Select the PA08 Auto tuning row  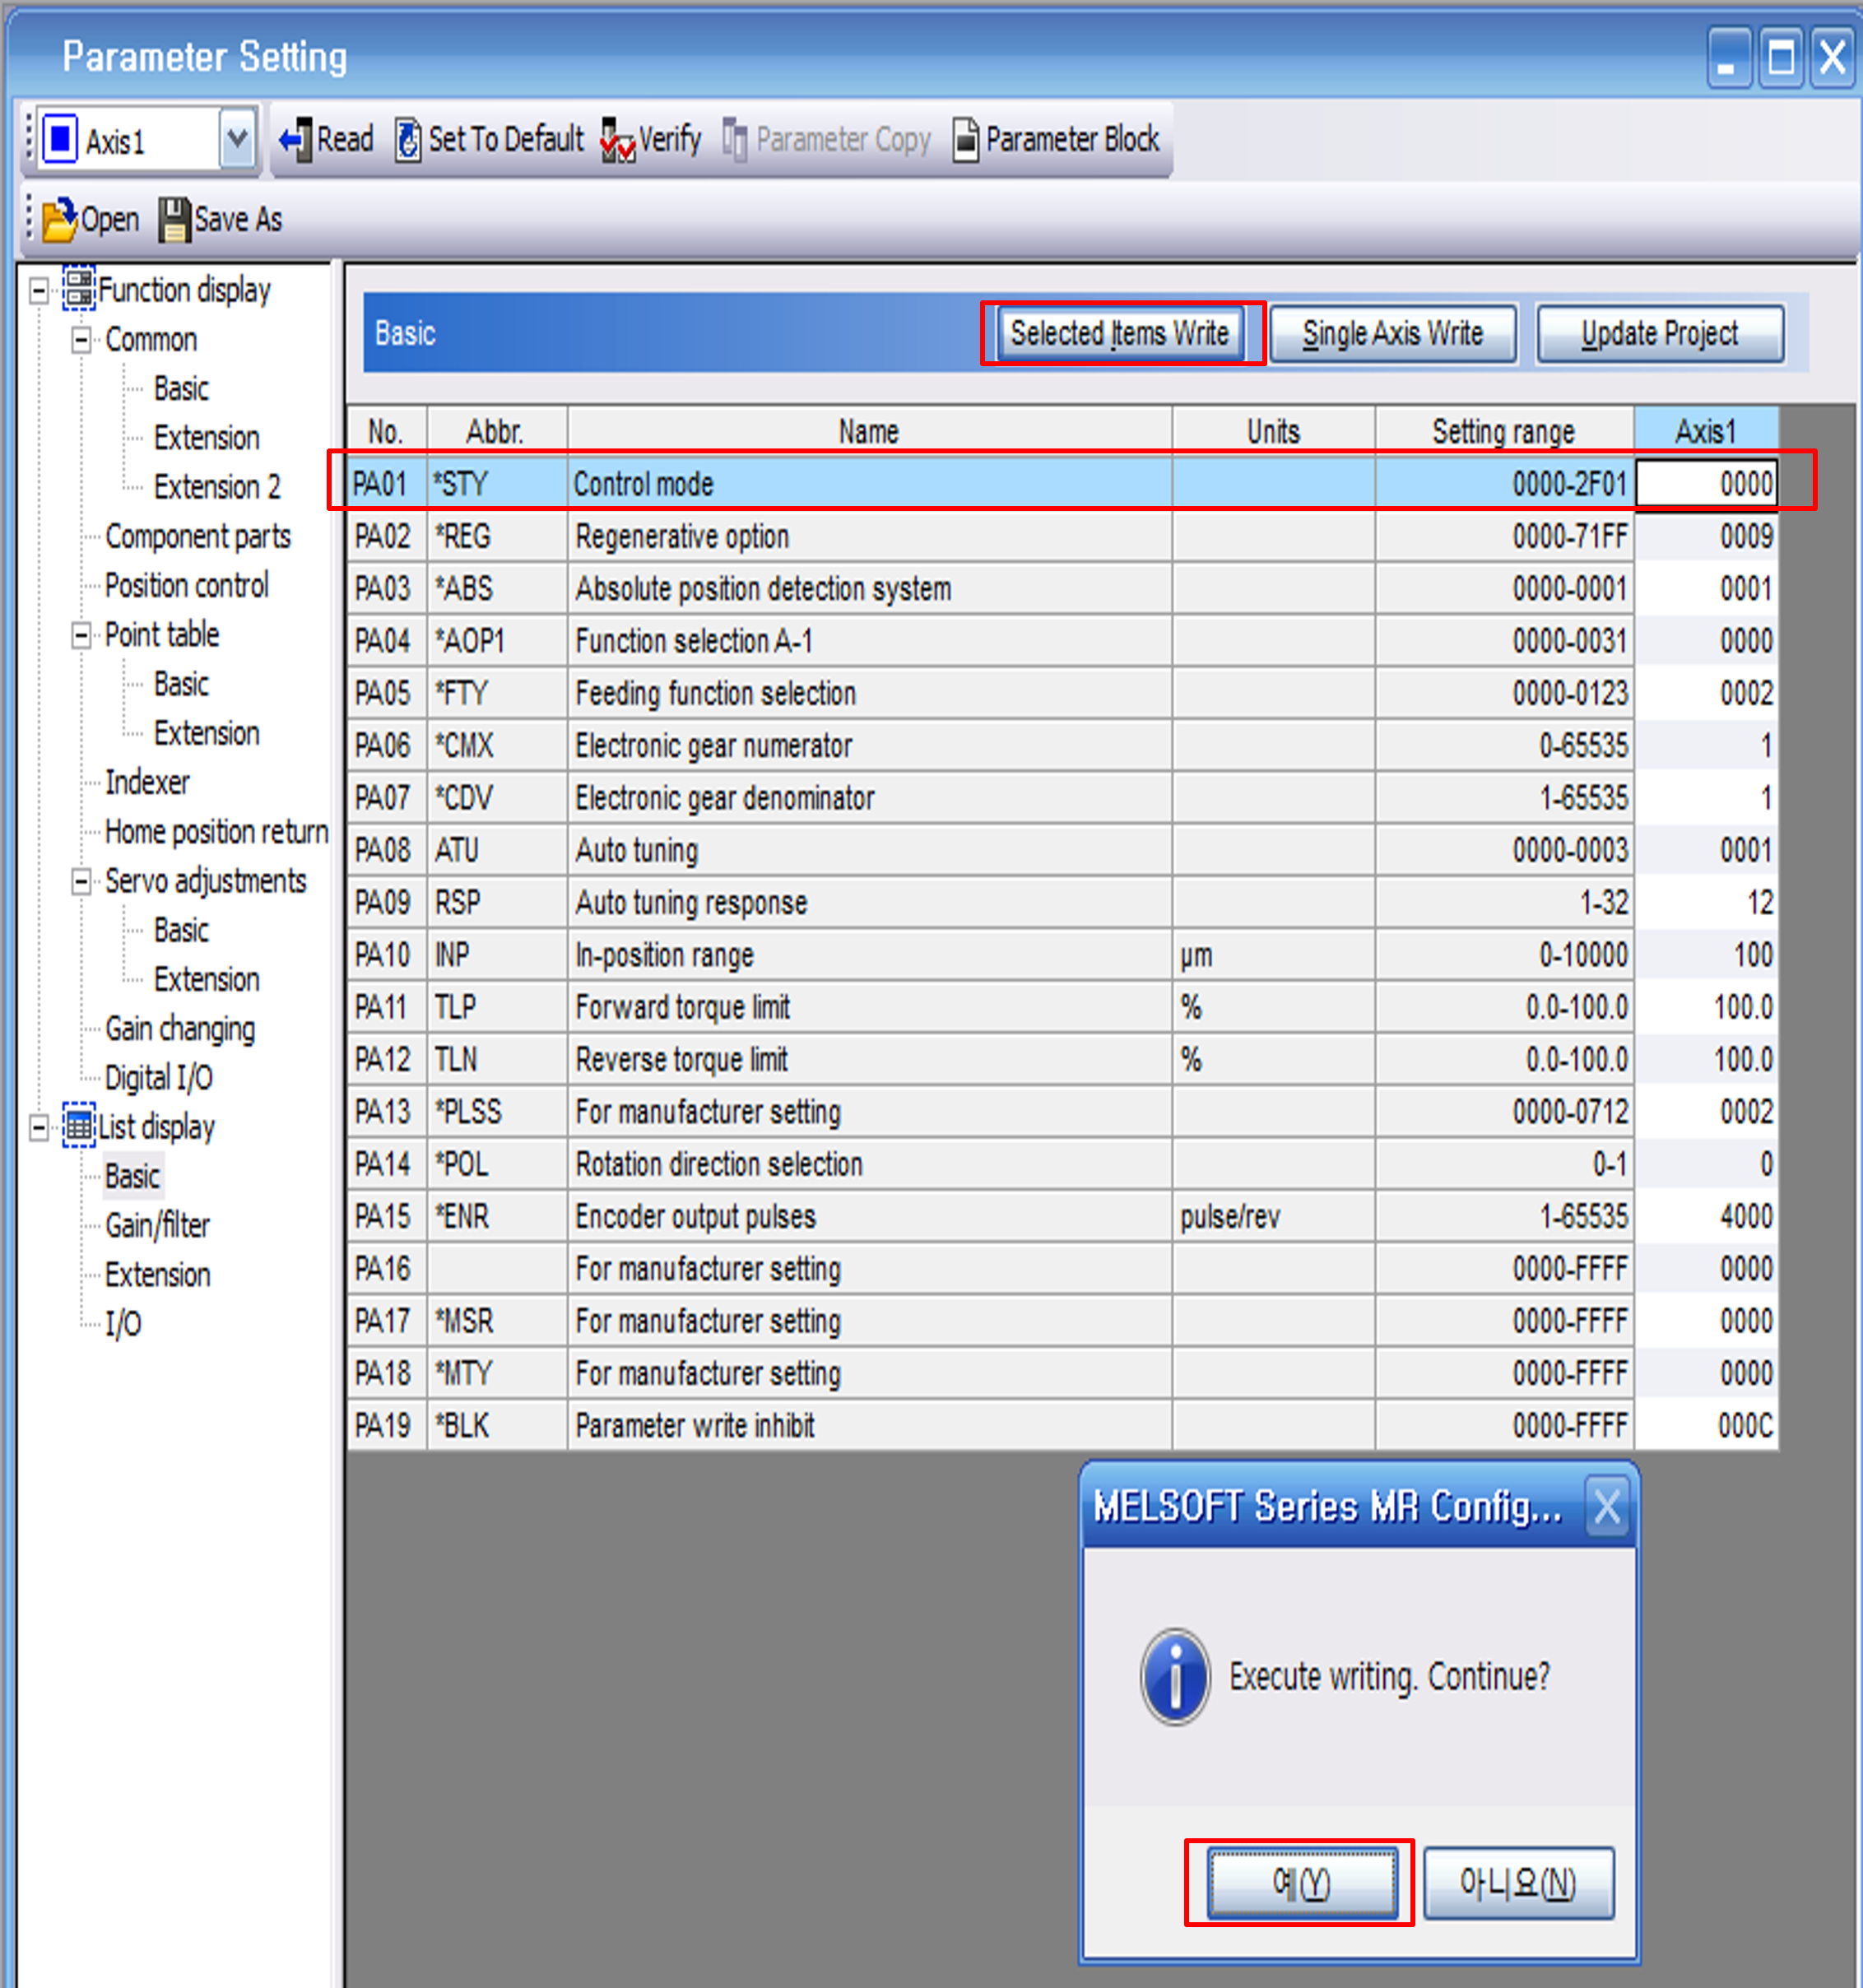pos(1062,850)
